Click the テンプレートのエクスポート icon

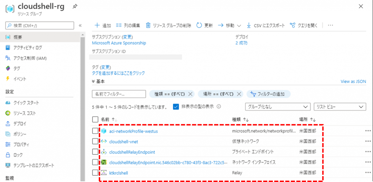click(8, 165)
